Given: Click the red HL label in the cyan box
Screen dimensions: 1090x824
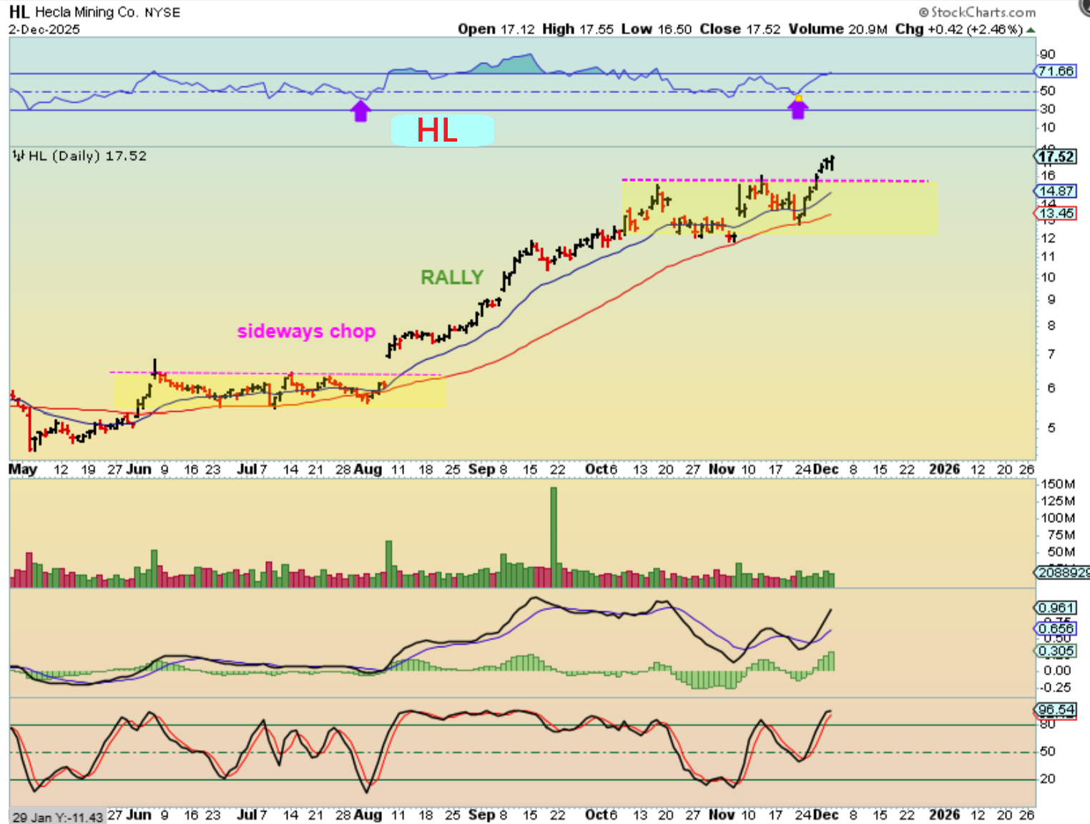Looking at the screenshot, I should (x=437, y=131).
